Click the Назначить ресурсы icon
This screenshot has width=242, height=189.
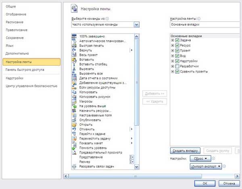[x=74, y=111]
